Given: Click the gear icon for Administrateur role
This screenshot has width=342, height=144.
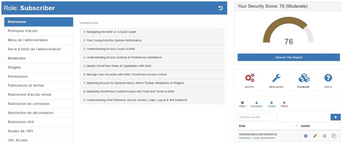Looking at the screenshot, I should [306, 136].
